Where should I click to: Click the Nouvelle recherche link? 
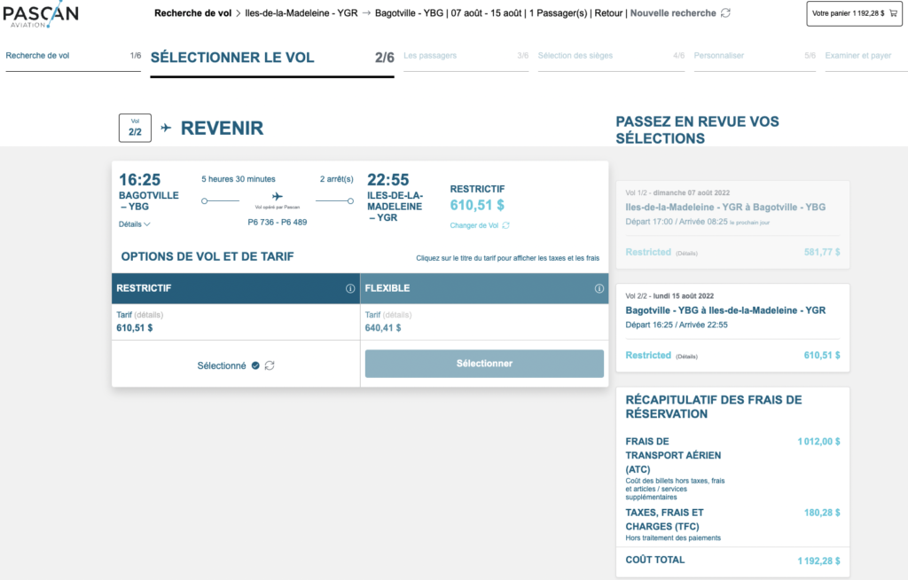[x=673, y=13]
